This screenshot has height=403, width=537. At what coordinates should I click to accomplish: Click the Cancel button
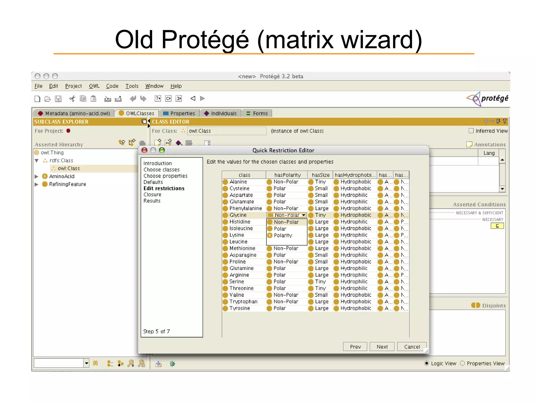click(412, 347)
